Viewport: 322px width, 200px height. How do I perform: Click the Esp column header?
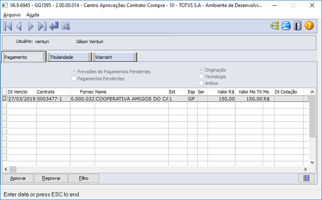pos(193,92)
